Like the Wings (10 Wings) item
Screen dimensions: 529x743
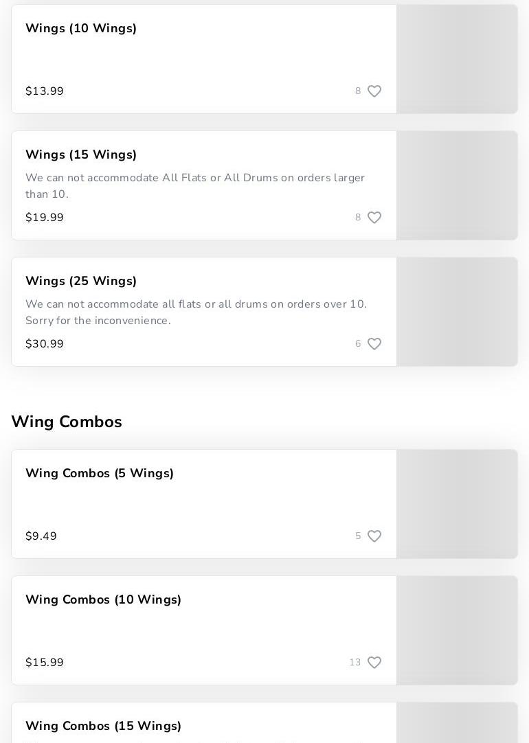pyautogui.click(x=374, y=91)
